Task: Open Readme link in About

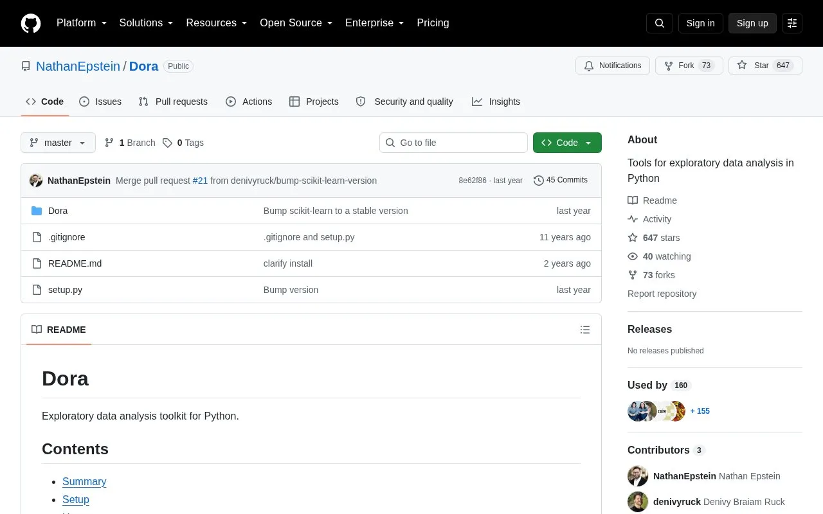Action: click(x=653, y=200)
